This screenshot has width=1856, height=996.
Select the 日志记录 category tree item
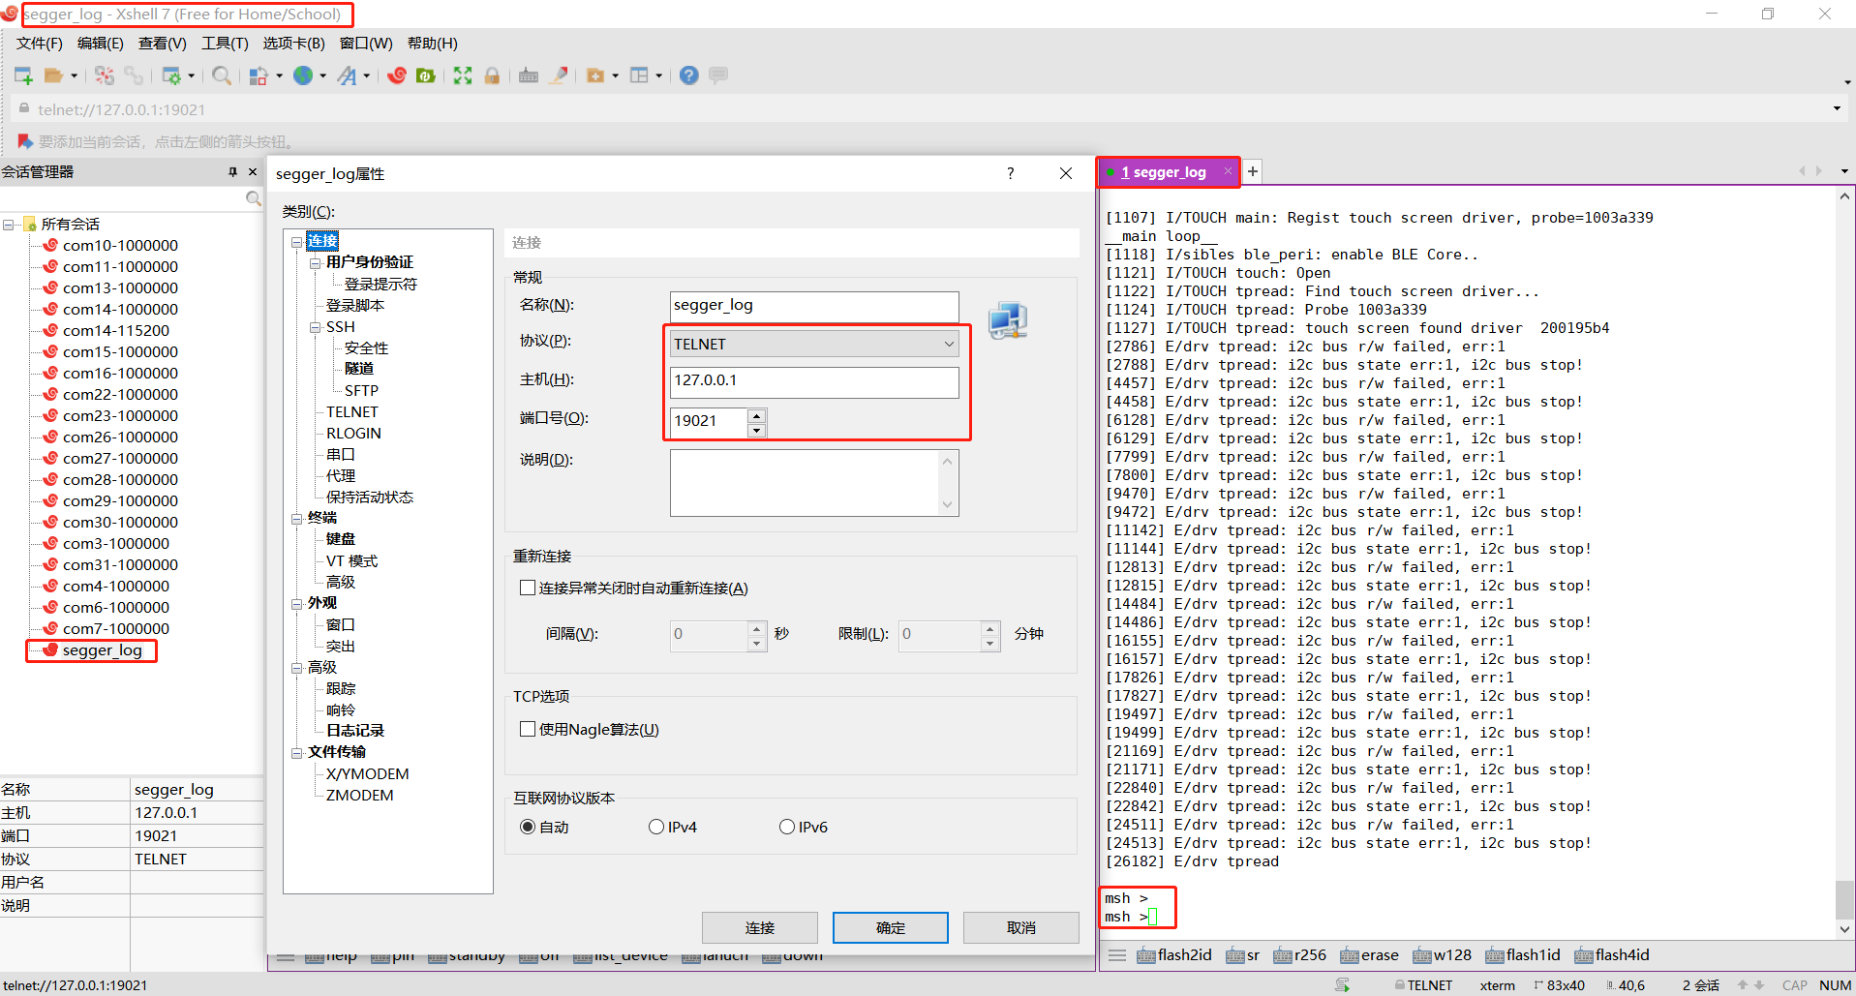tap(355, 731)
